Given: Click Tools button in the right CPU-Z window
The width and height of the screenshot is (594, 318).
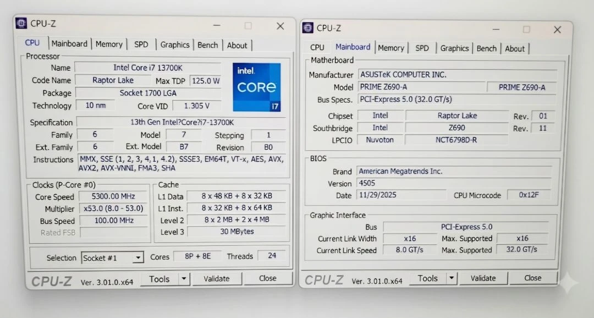Looking at the screenshot, I should click(428, 278).
